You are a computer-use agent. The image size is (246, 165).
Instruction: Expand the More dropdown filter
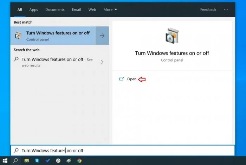click(x=110, y=9)
